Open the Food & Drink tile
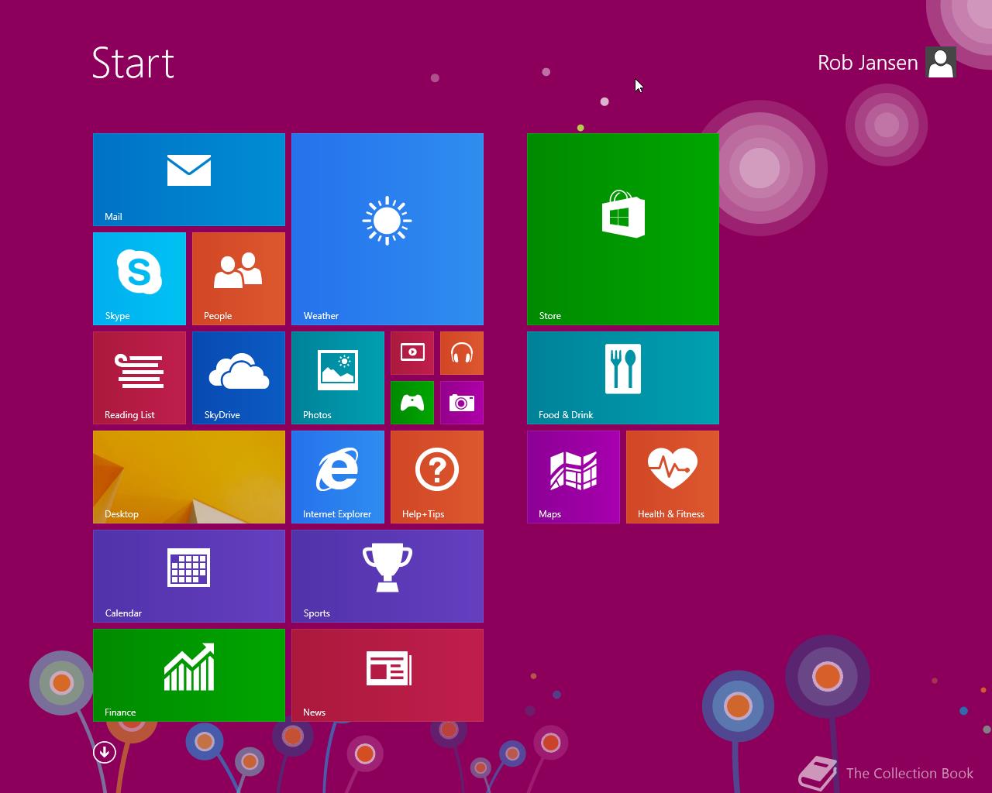Viewport: 992px width, 793px height. (x=623, y=378)
